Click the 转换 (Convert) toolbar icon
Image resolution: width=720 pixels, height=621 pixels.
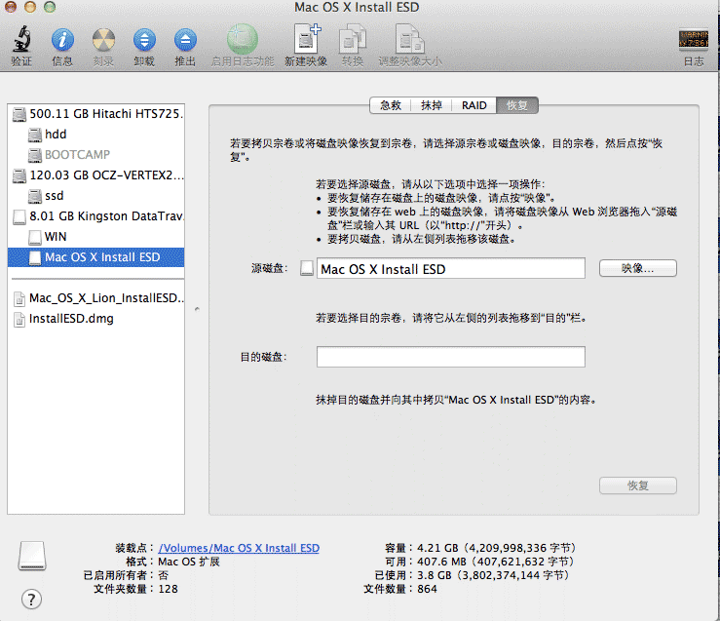353,40
